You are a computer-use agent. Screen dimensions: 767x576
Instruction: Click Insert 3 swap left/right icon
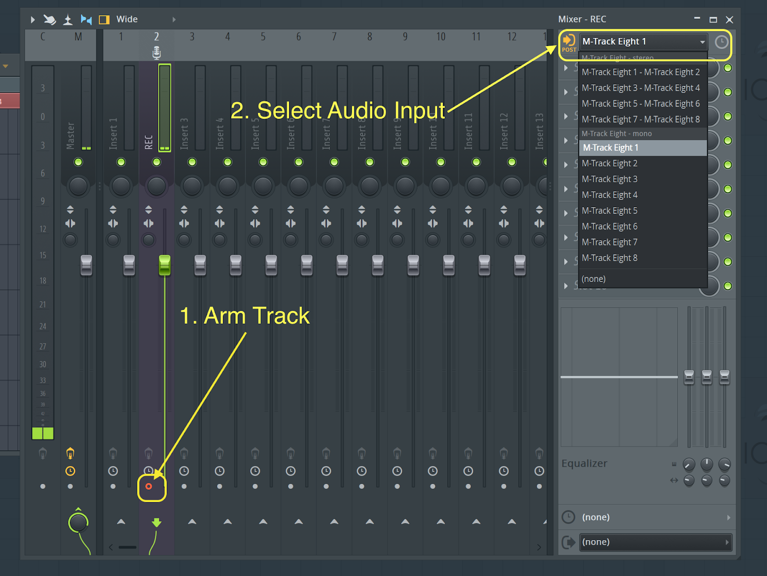click(184, 223)
